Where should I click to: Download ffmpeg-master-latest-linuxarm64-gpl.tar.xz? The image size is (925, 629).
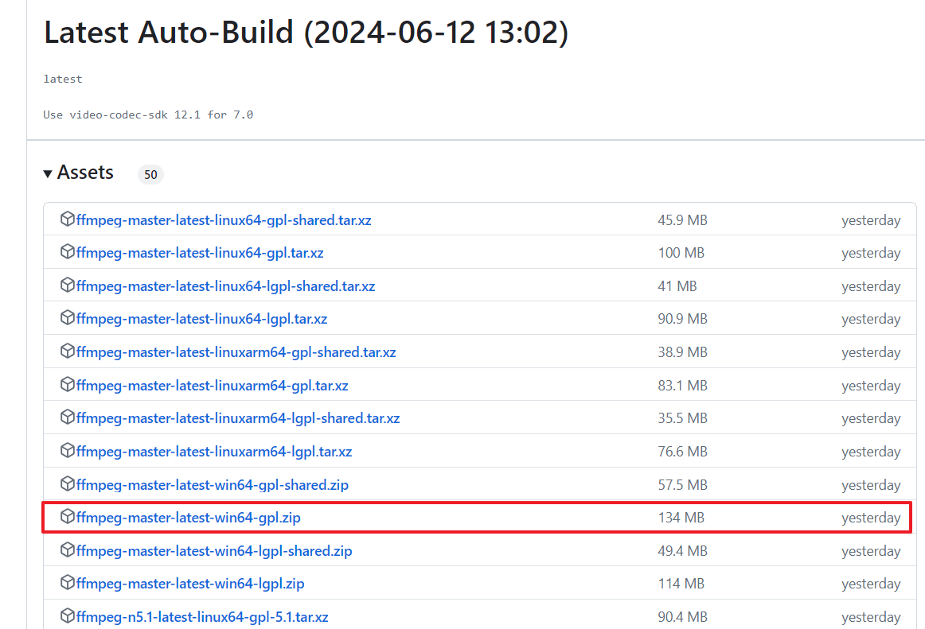[x=213, y=386]
